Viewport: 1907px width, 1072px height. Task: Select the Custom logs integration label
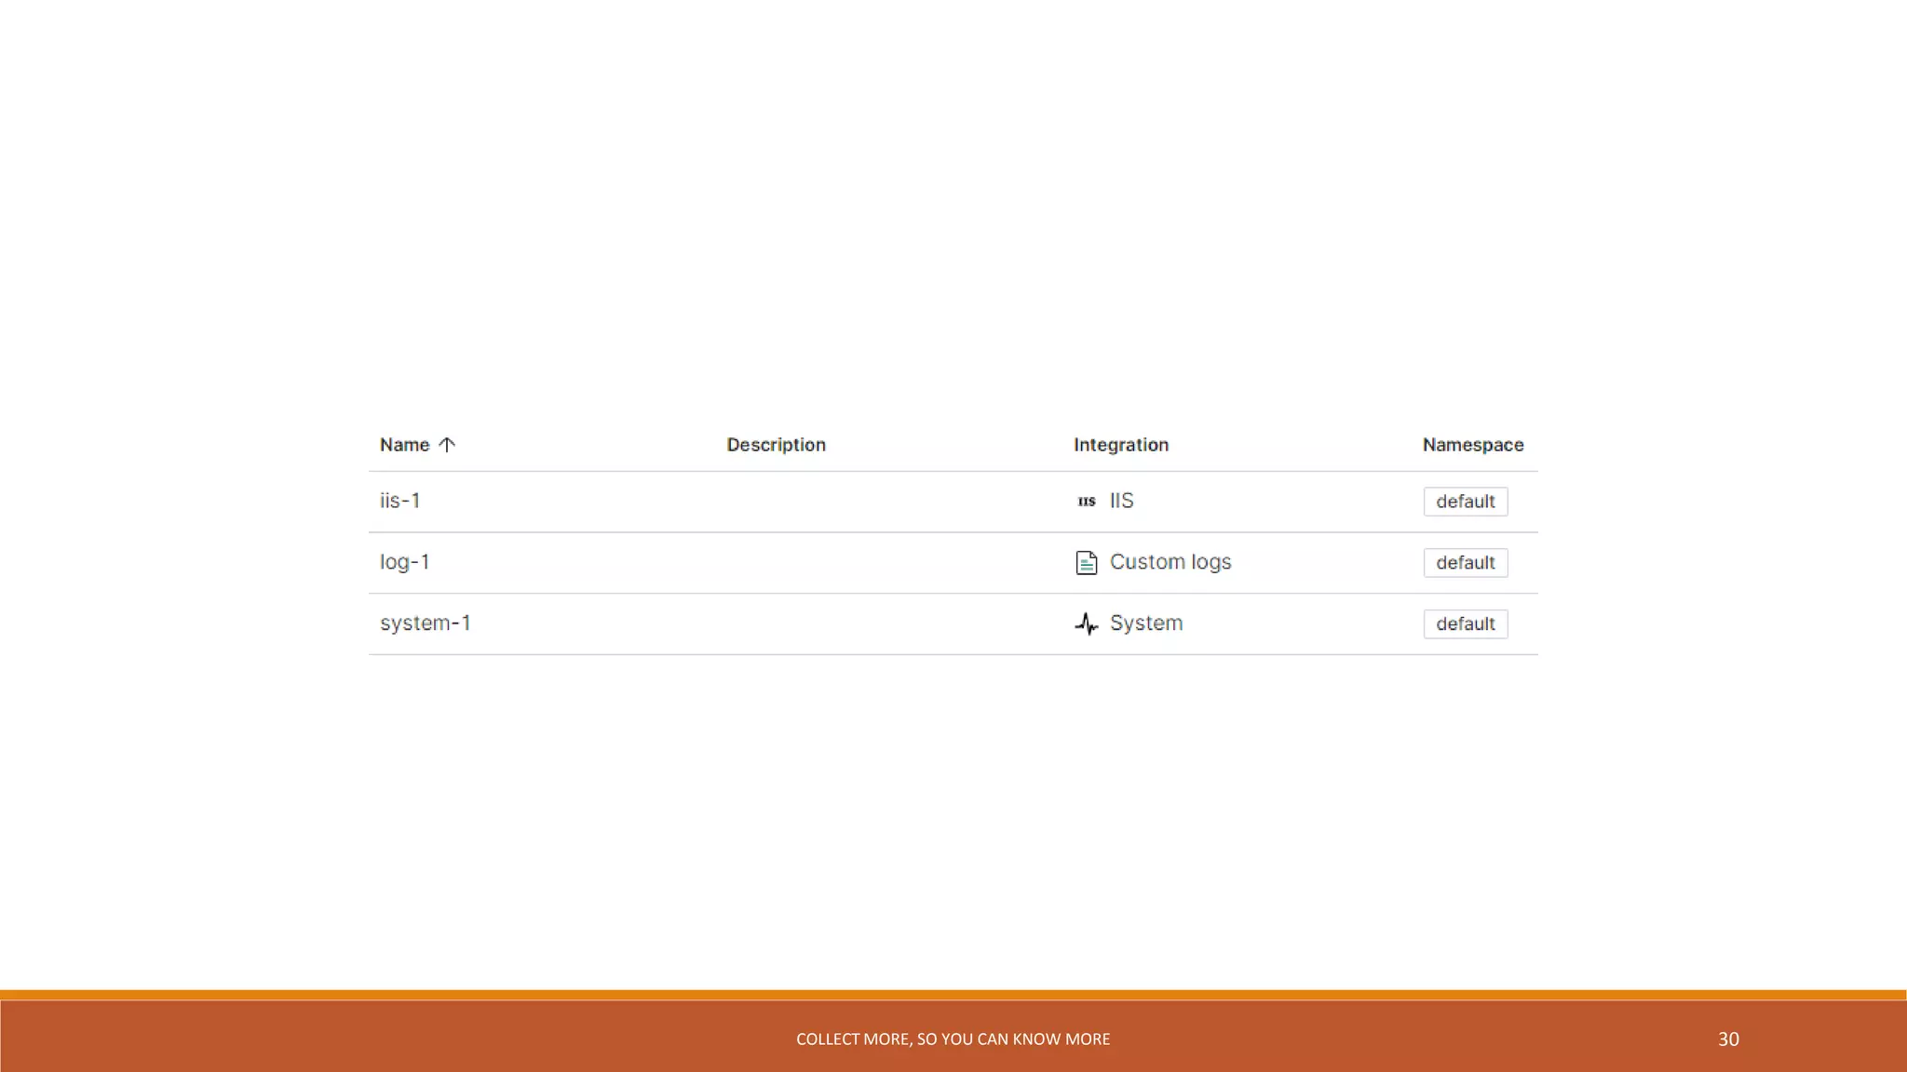coord(1170,562)
